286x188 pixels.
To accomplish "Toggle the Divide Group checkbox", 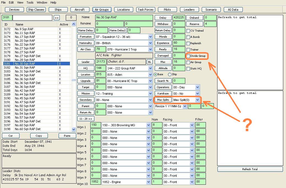I will (188, 56).
